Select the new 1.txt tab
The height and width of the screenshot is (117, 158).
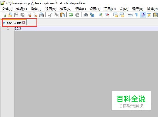point(14,23)
